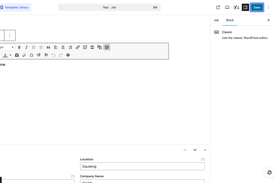The width and height of the screenshot is (274, 183).
Task: Remove the link with unlink icon
Action: click(85, 47)
